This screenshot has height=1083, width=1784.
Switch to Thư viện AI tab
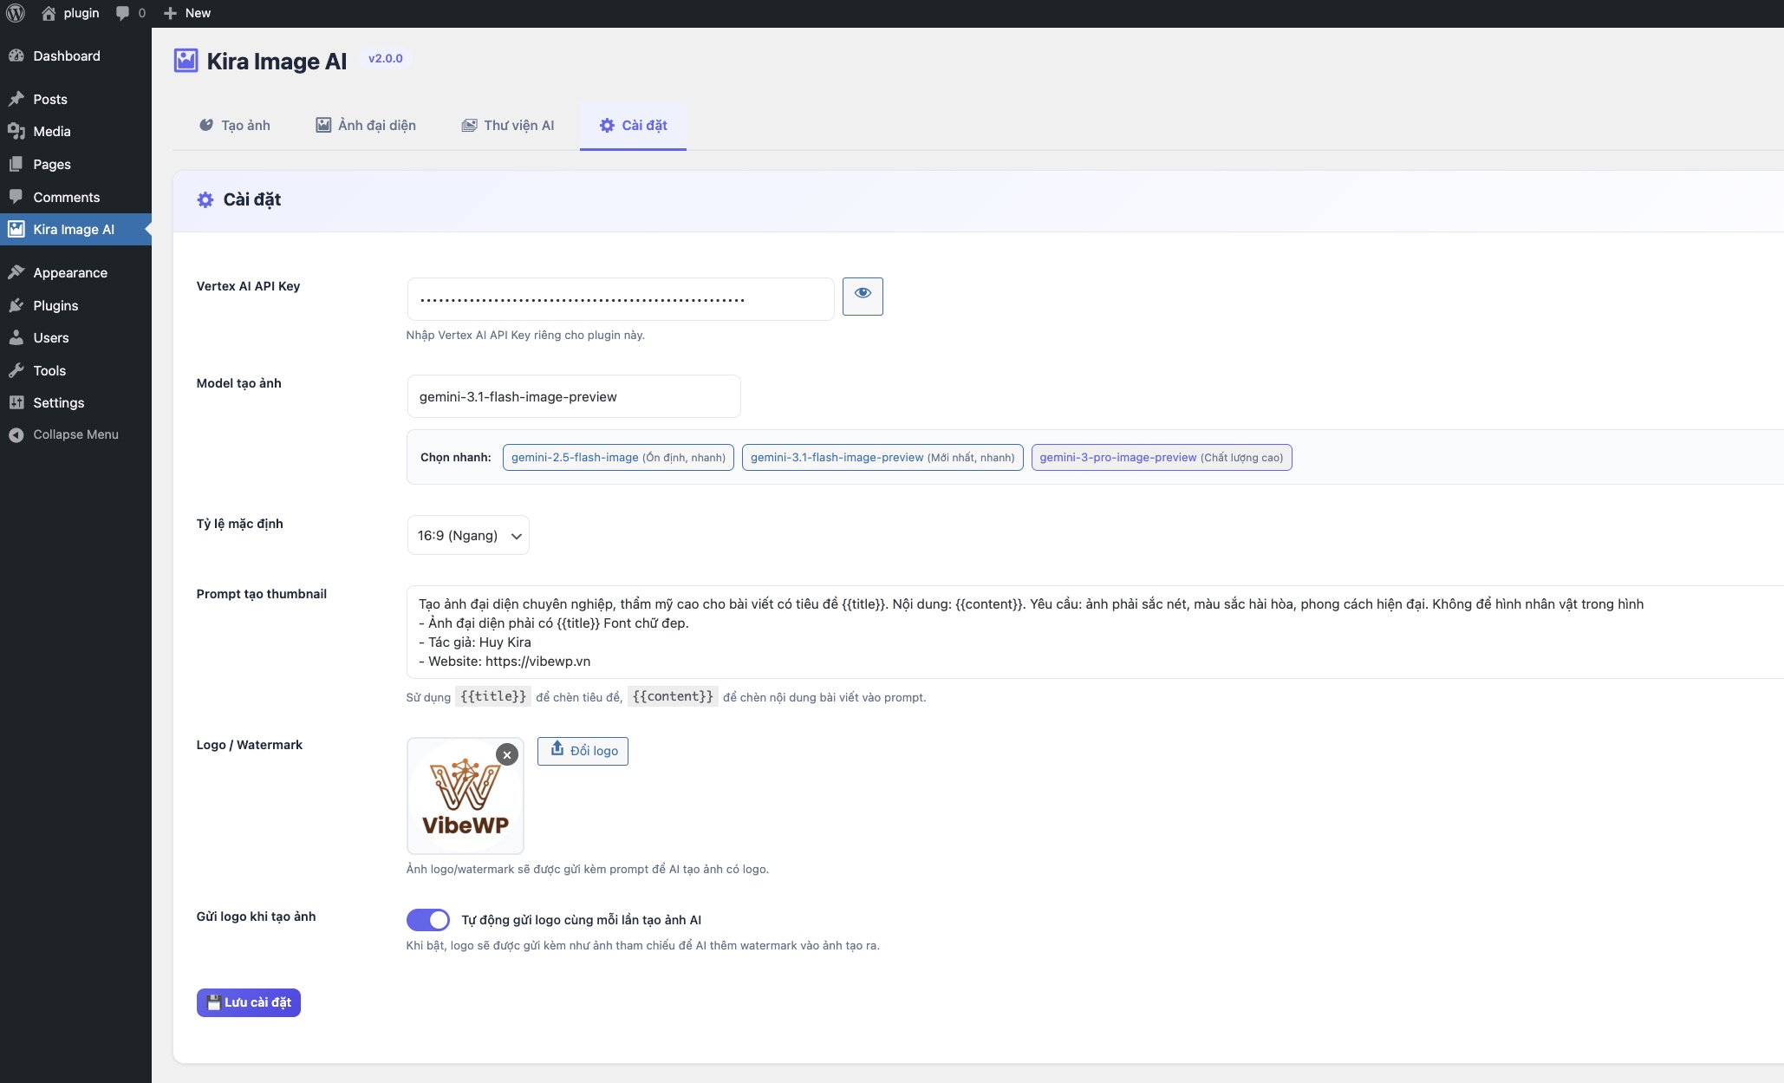coord(508,125)
